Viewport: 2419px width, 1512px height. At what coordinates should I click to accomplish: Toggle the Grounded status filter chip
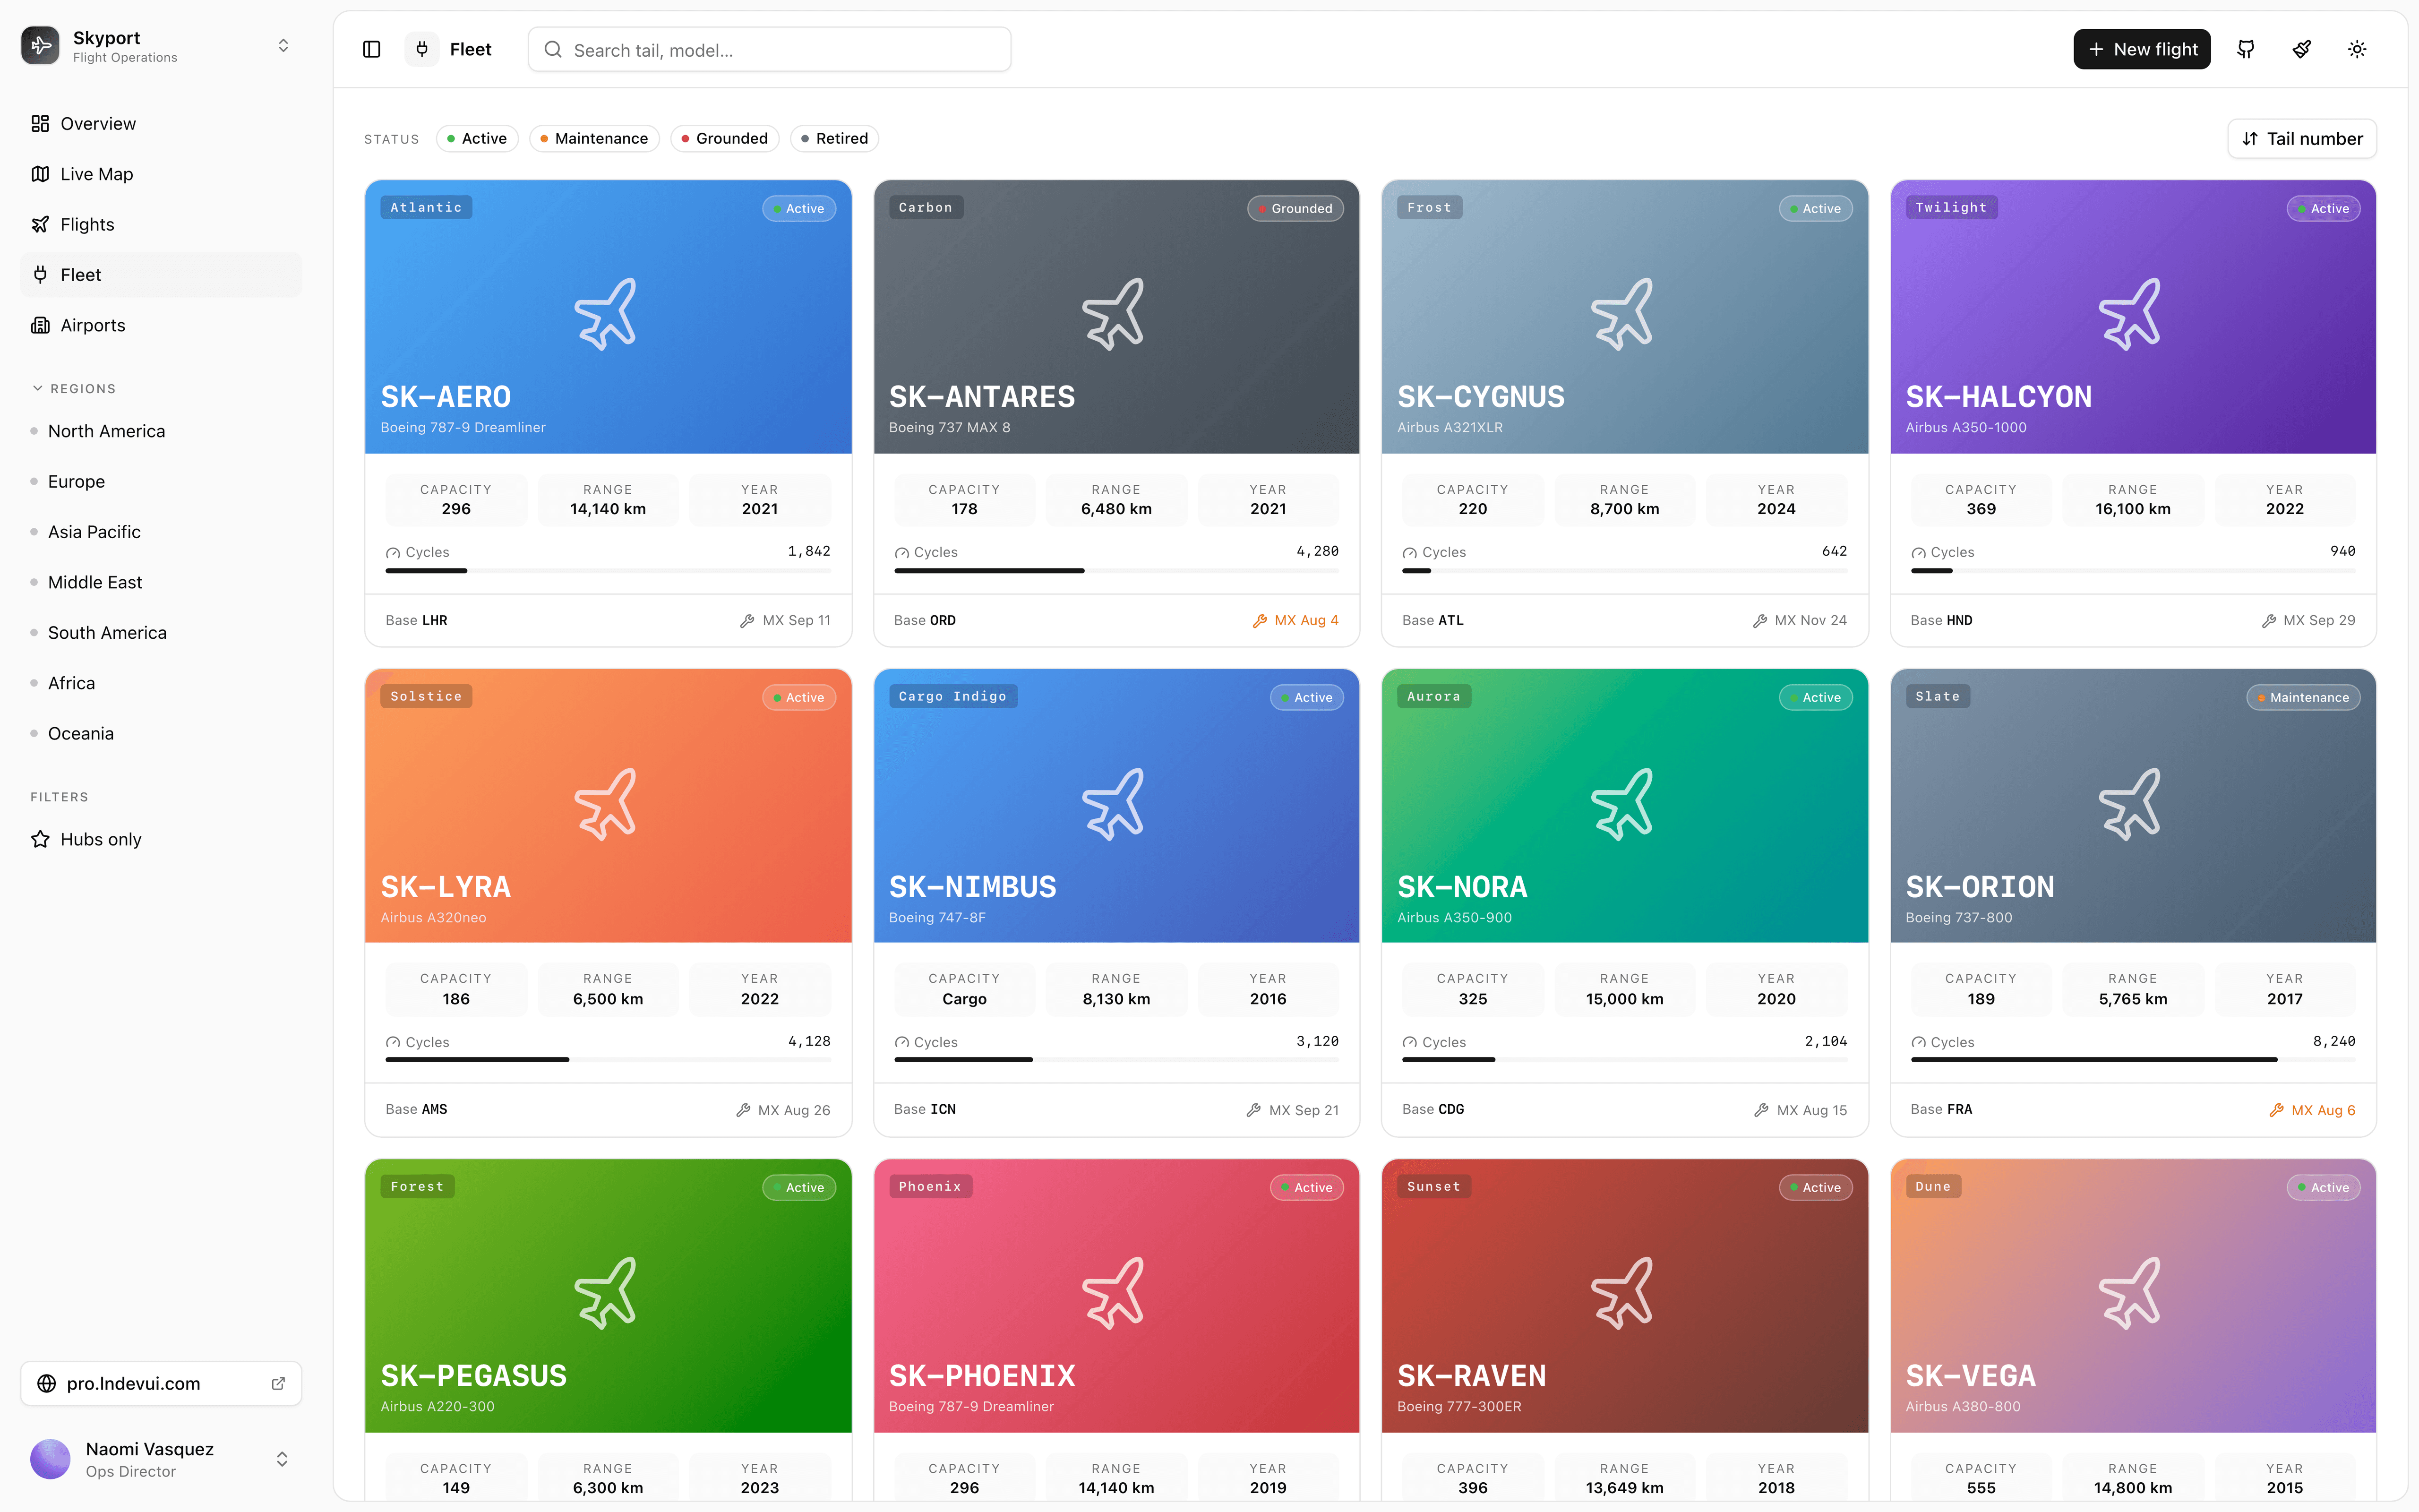(x=725, y=138)
